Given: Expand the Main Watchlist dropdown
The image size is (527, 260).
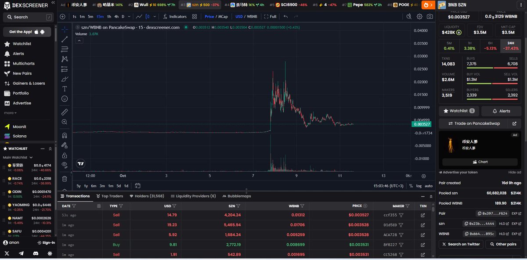Looking at the screenshot, I should pyautogui.click(x=31, y=157).
